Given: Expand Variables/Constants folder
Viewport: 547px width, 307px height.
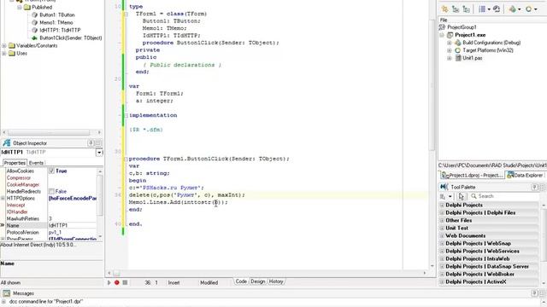Looking at the screenshot, I should click(3, 45).
